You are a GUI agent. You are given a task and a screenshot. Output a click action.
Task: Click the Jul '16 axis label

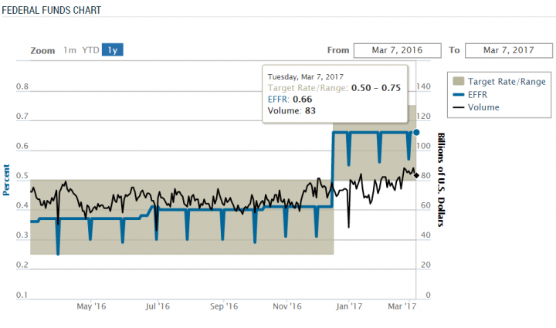click(158, 306)
